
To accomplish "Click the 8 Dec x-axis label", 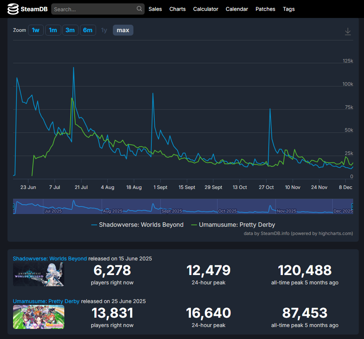I will click(x=345, y=187).
